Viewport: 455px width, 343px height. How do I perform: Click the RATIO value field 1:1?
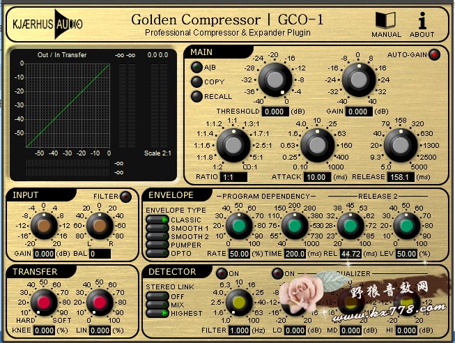click(x=233, y=177)
